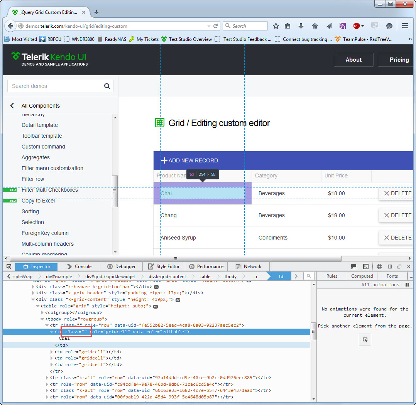Pause all animations button

(x=407, y=285)
